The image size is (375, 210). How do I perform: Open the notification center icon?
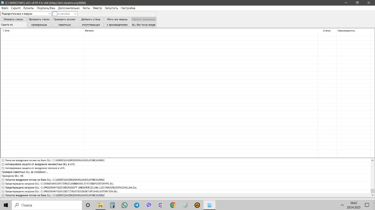tap(367, 205)
